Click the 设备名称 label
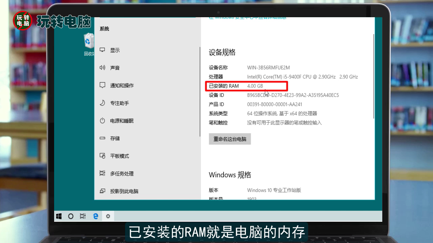 [x=218, y=67]
